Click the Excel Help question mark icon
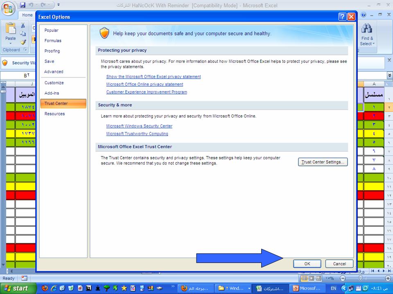The height and width of the screenshot is (294, 393). coord(364,15)
